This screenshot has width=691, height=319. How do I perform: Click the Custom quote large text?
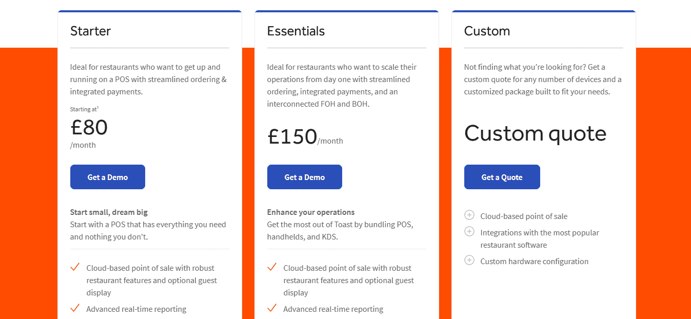click(535, 133)
